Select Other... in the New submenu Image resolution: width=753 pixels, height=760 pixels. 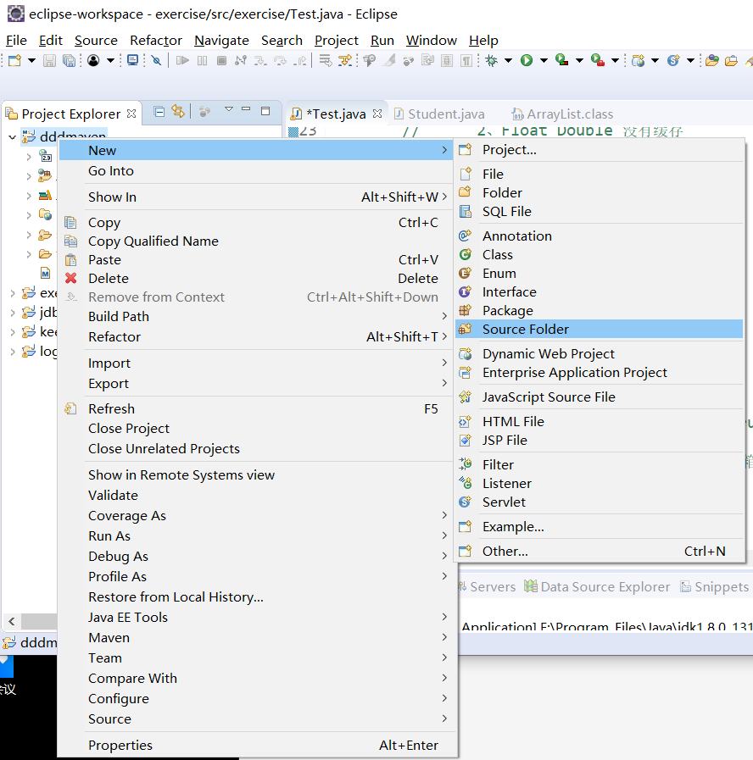(x=600, y=551)
